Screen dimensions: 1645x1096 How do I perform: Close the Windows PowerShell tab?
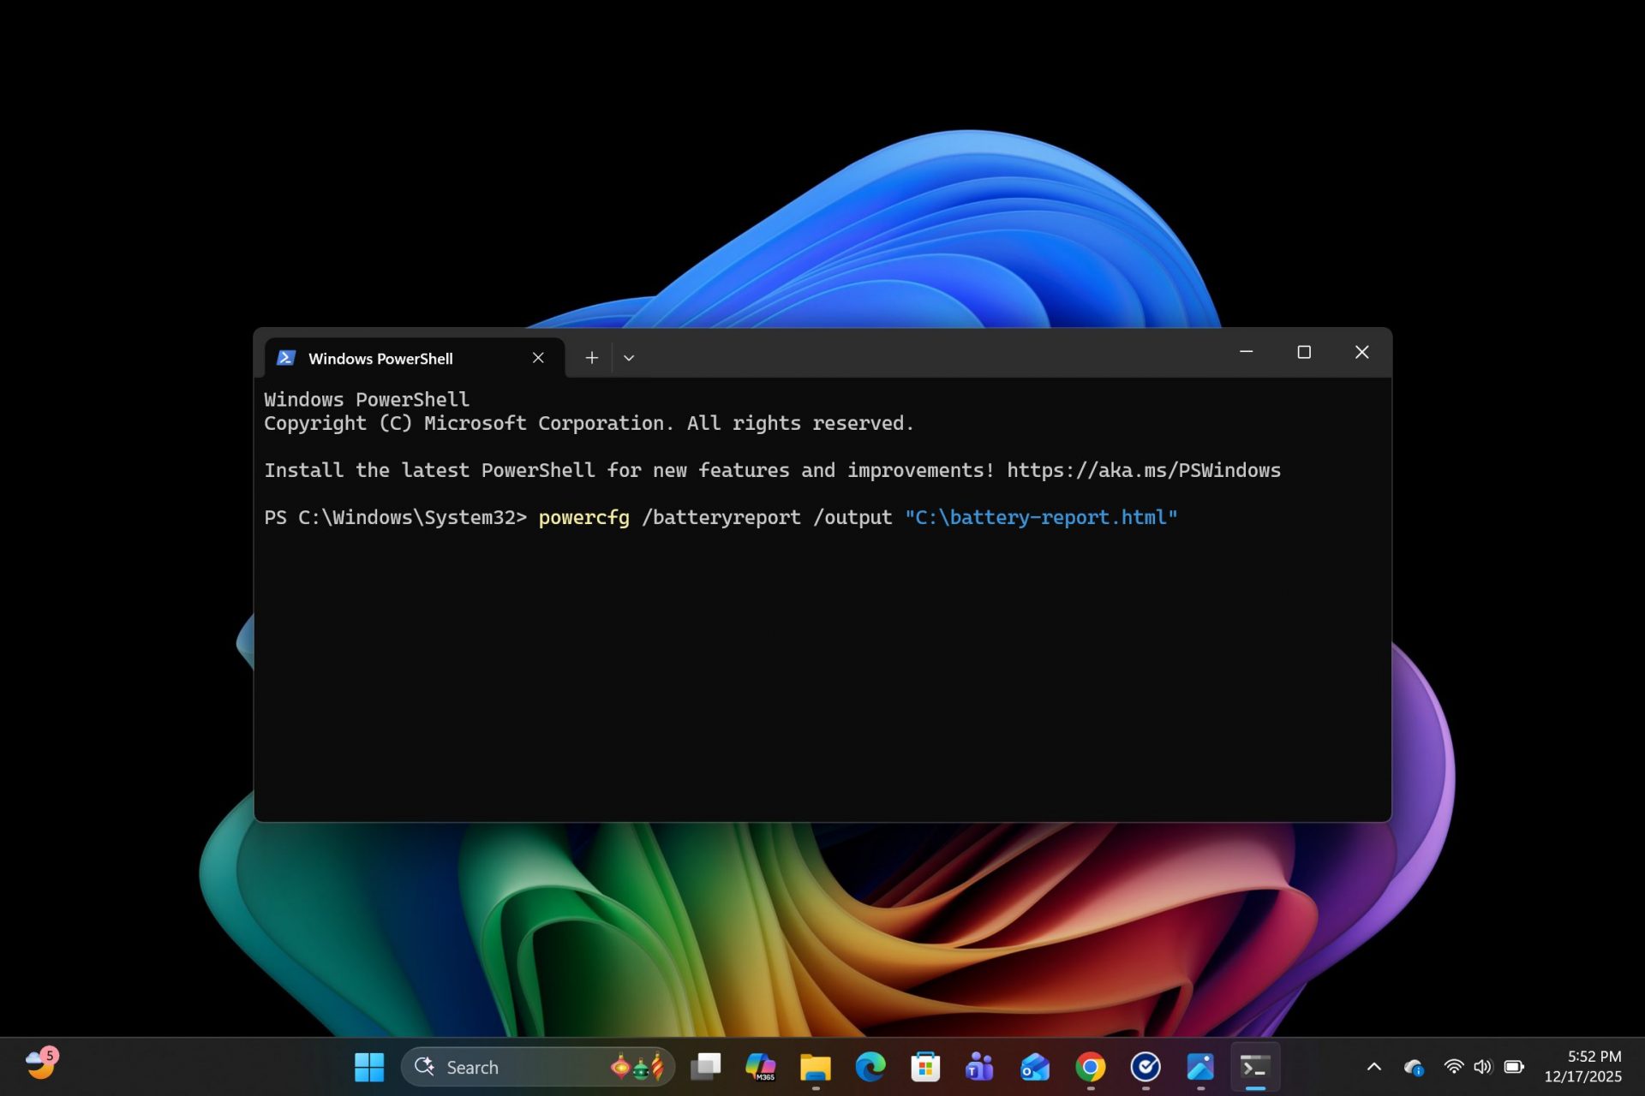538,357
